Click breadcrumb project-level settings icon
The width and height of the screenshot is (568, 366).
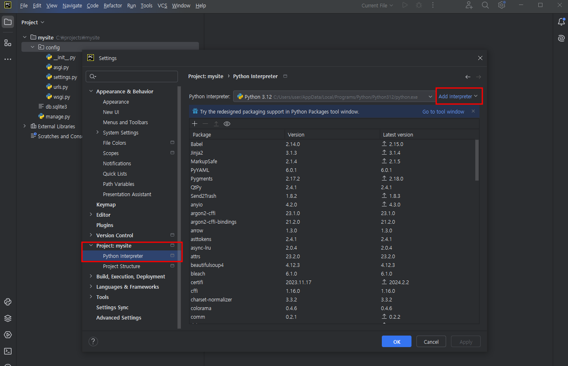pos(285,76)
